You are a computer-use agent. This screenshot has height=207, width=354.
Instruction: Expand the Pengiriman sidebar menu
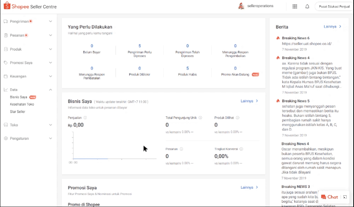click(x=51, y=22)
